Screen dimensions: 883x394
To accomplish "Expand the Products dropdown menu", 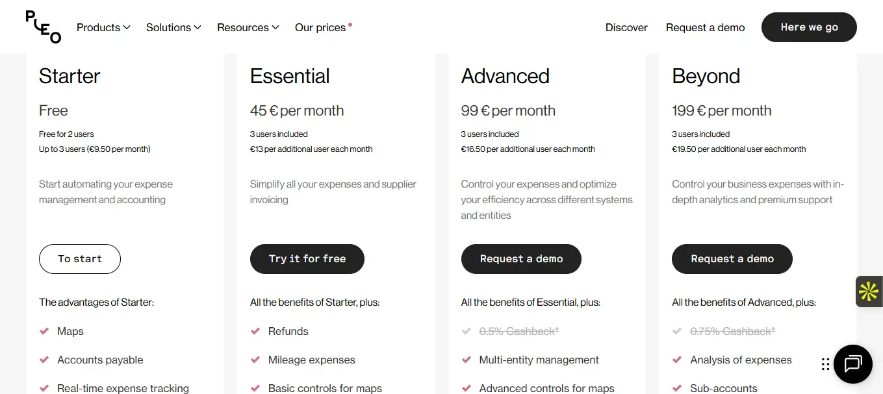I will click(x=103, y=27).
